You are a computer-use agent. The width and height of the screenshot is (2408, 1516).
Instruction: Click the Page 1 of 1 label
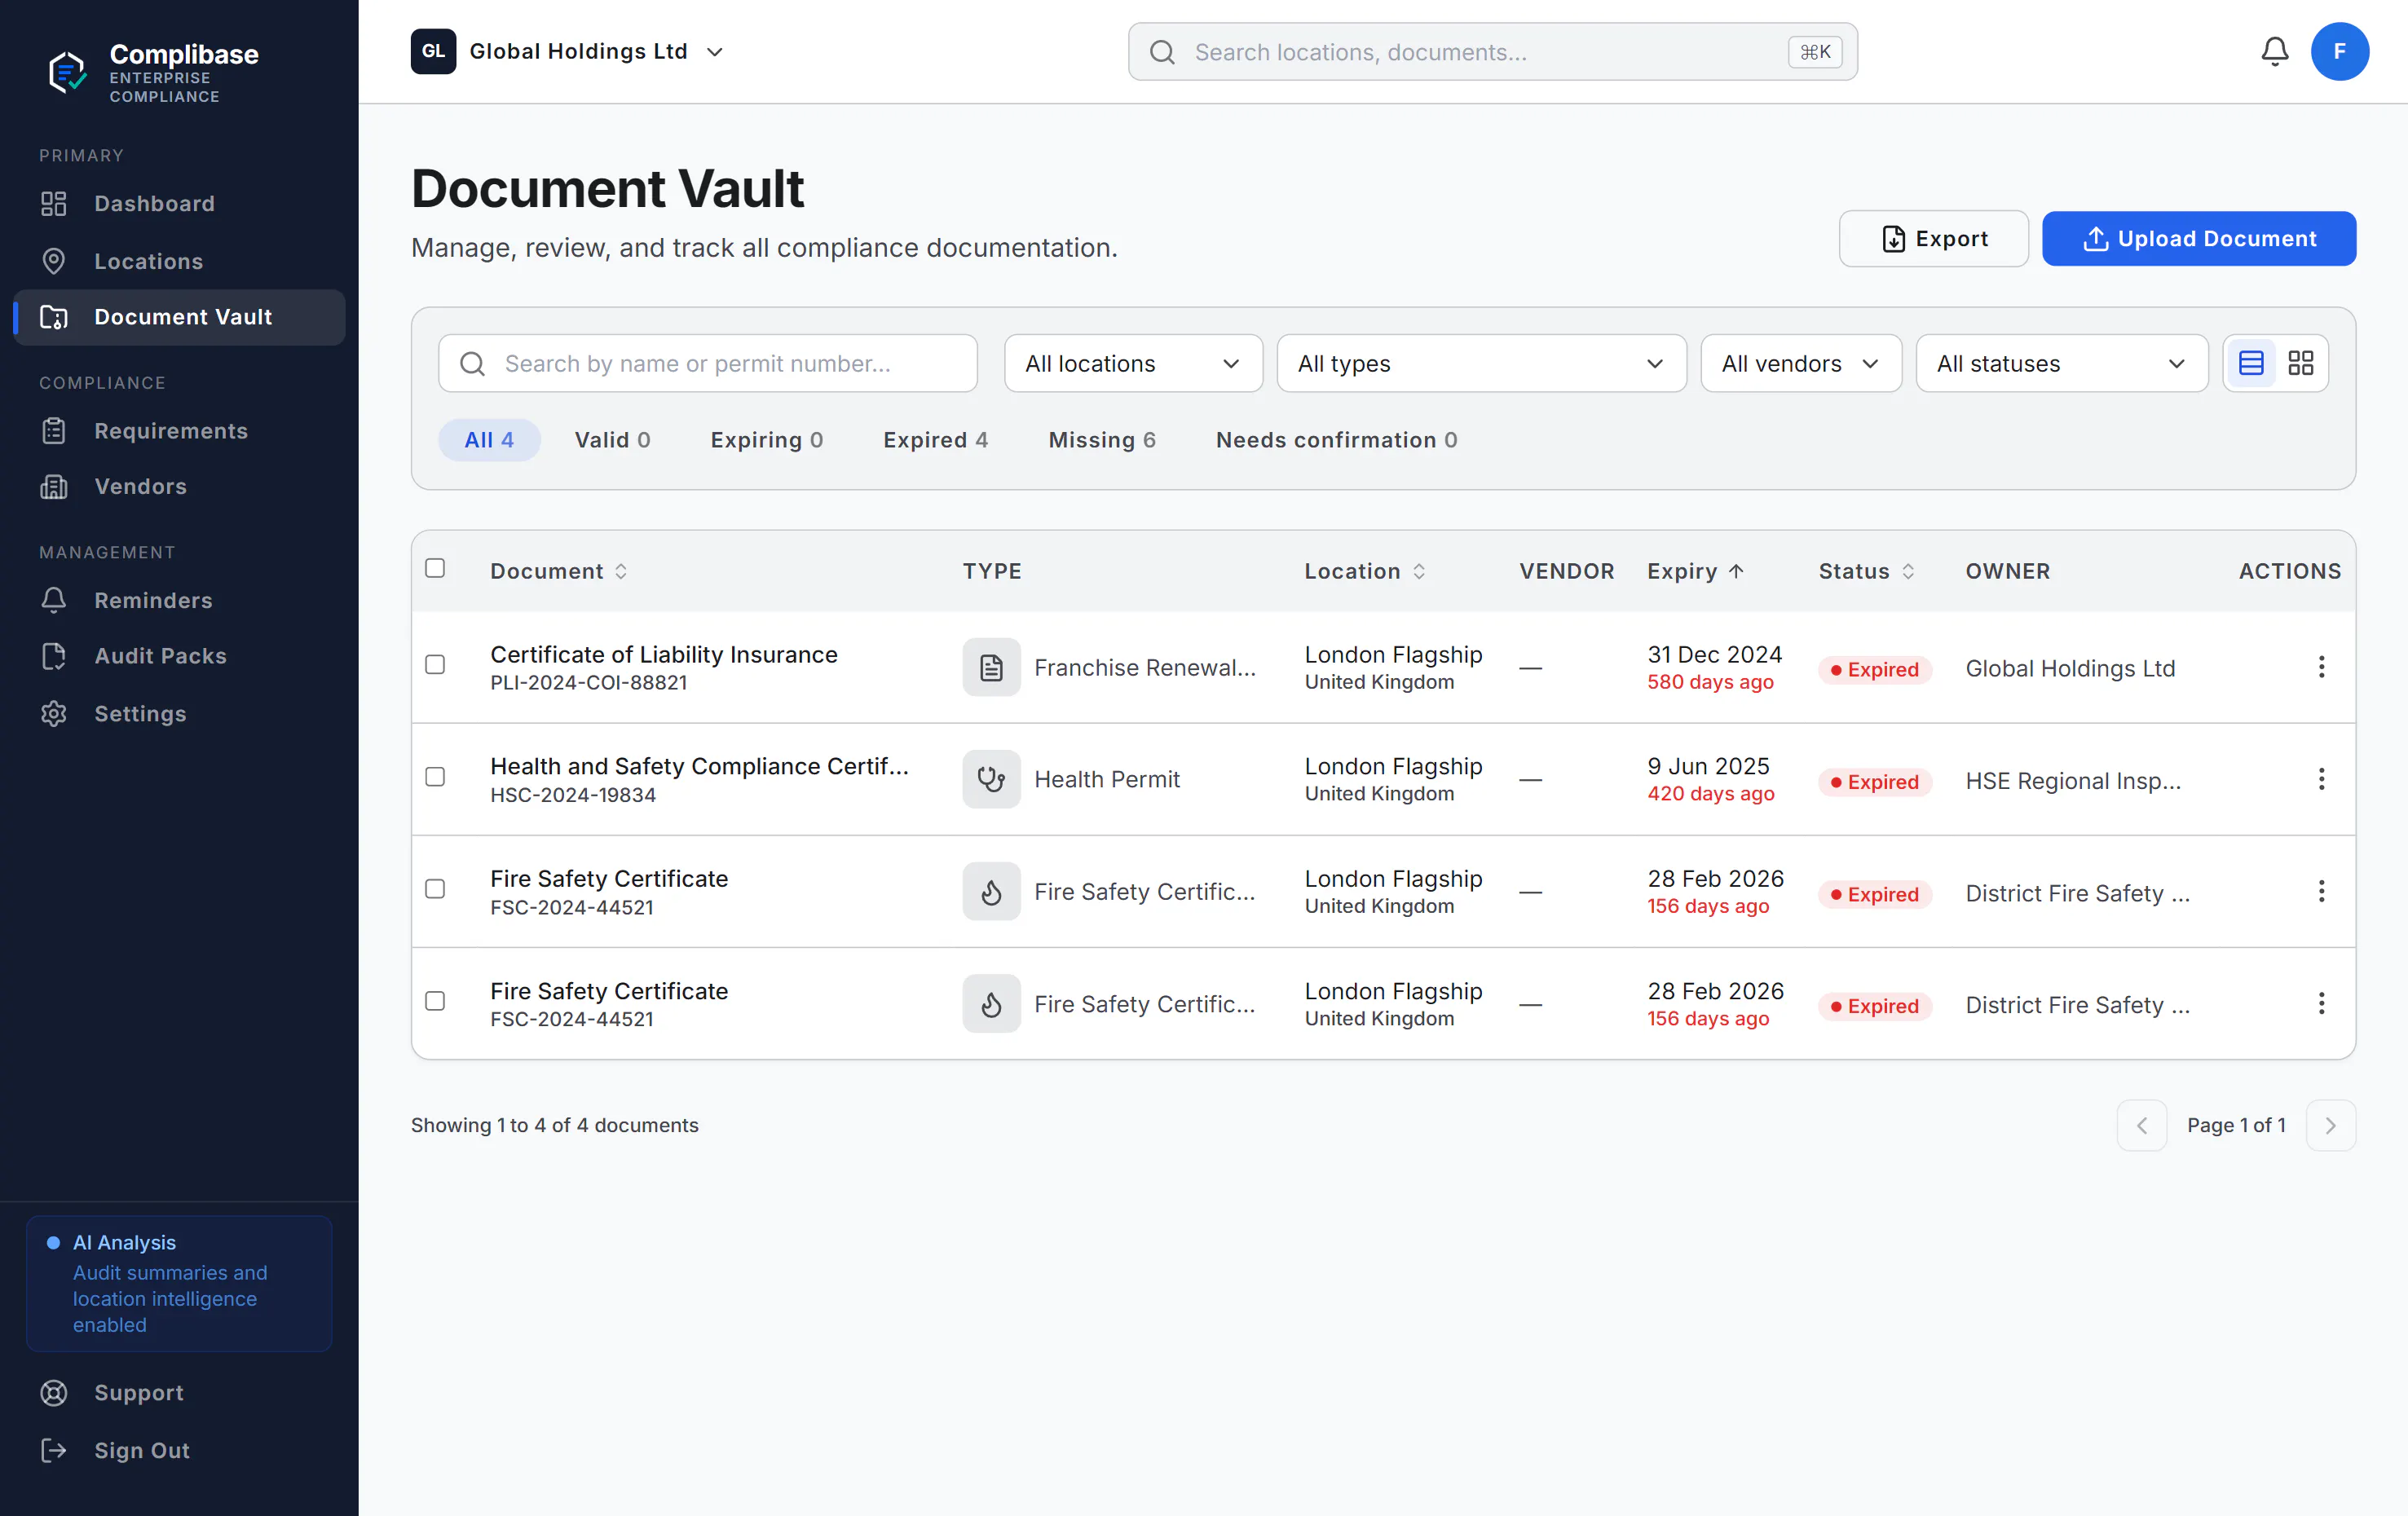(2236, 1125)
